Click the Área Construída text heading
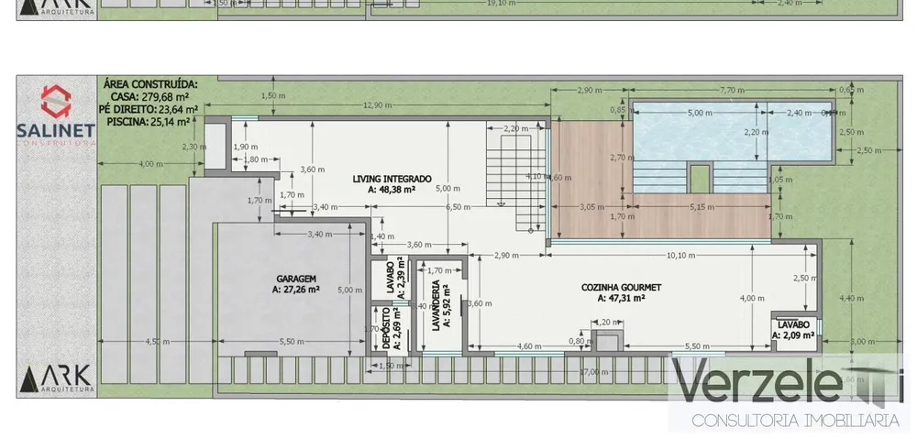 tap(150, 84)
